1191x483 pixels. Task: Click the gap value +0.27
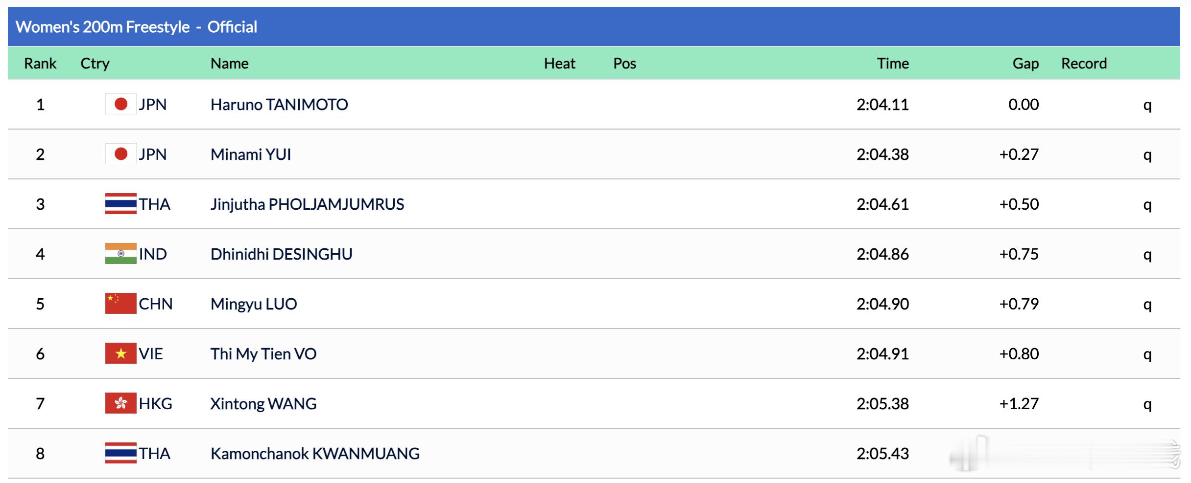(x=1019, y=154)
